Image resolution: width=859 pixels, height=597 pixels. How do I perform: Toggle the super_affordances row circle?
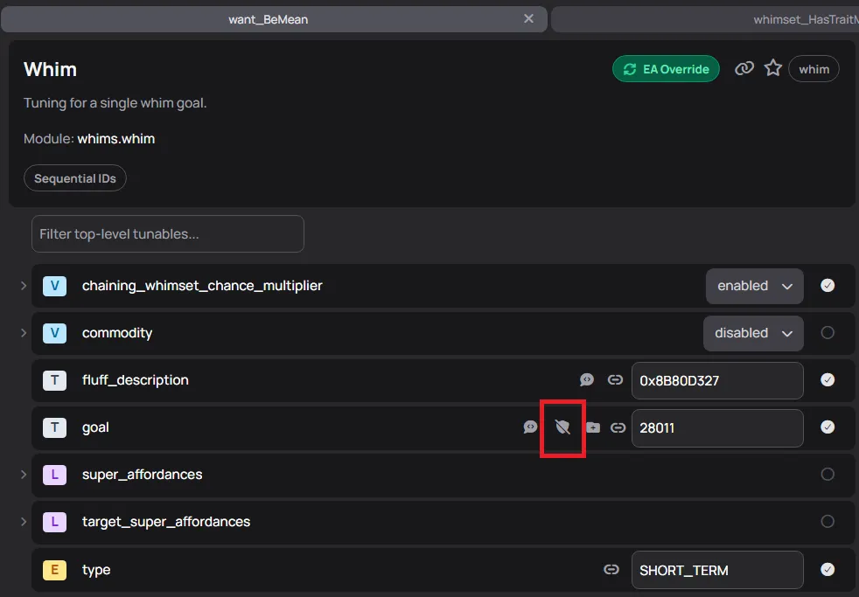pyautogui.click(x=828, y=475)
